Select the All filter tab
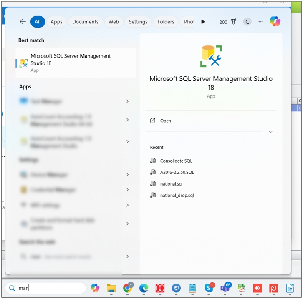This screenshot has height=299, width=303. pyautogui.click(x=38, y=22)
